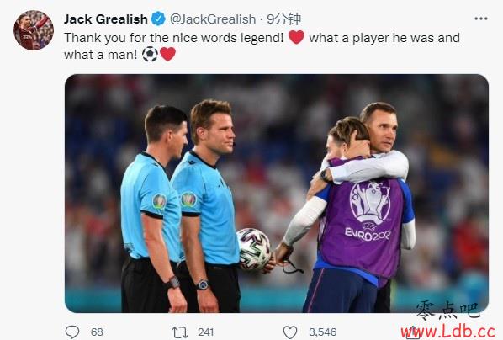This screenshot has height=340, width=503.
Task: Click the reply count 68
Action: (x=97, y=332)
